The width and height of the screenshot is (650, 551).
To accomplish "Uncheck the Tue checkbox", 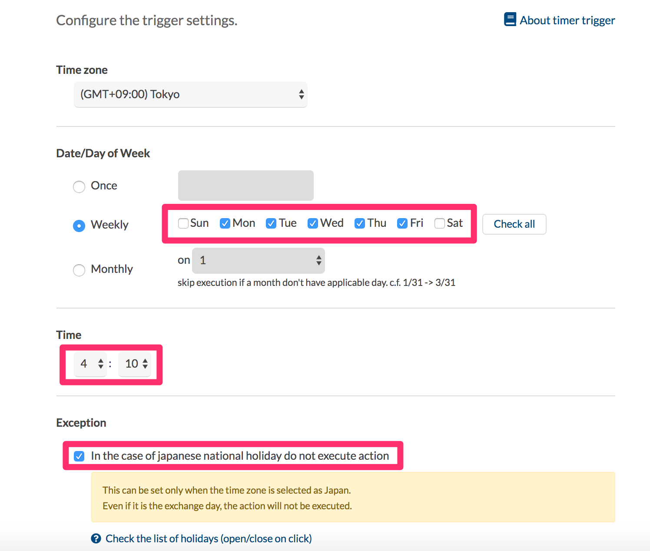I will pyautogui.click(x=271, y=223).
